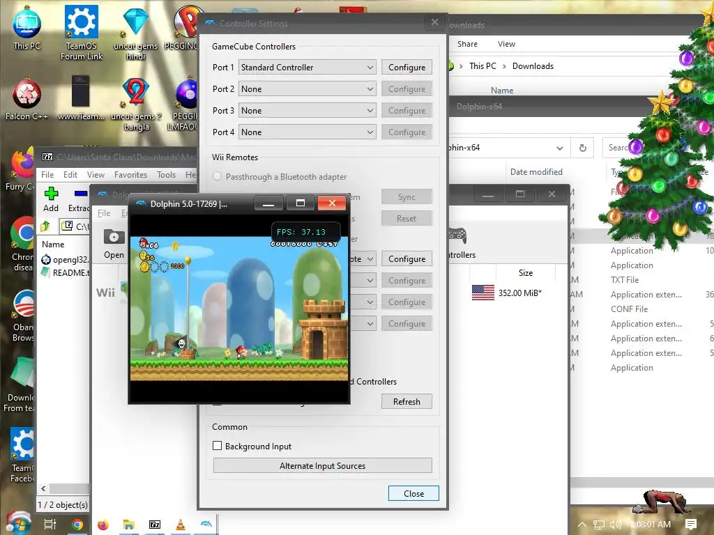
Task: Click the 7-Zip up-folder icon
Action: point(45,226)
